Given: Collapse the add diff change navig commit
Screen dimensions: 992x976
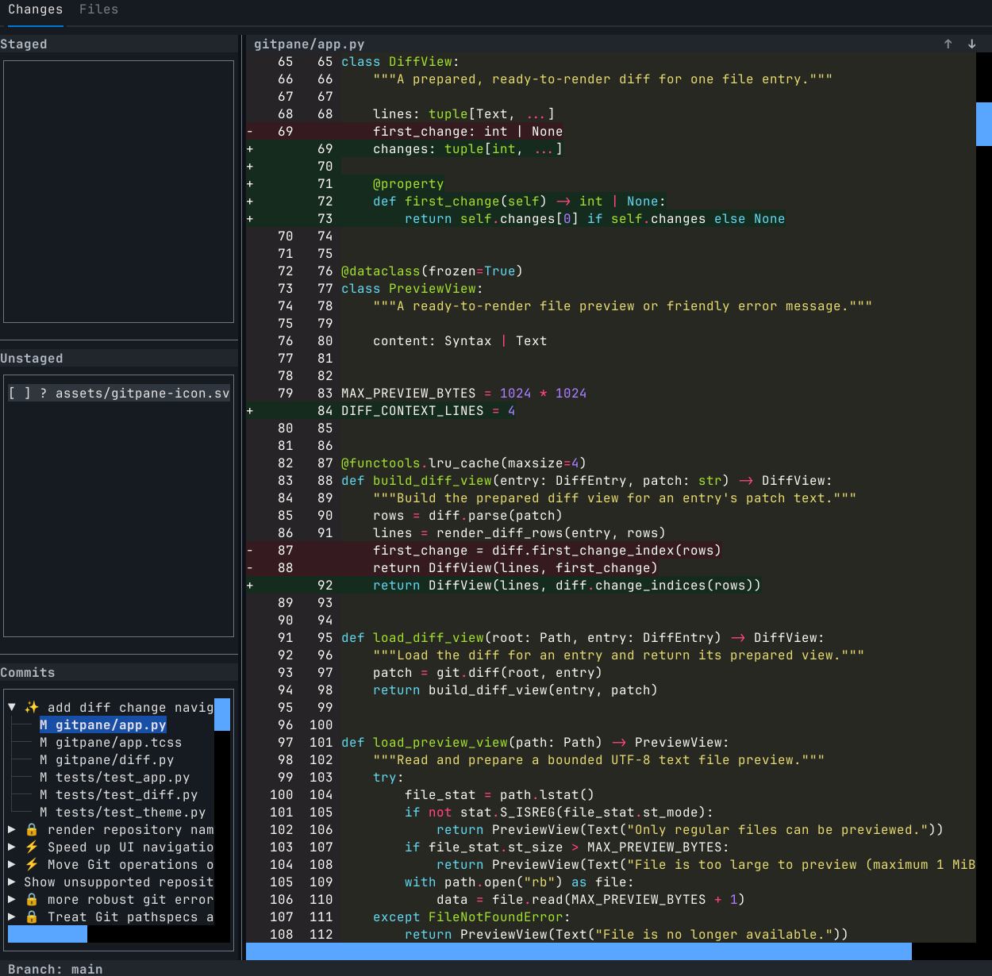Looking at the screenshot, I should point(12,707).
